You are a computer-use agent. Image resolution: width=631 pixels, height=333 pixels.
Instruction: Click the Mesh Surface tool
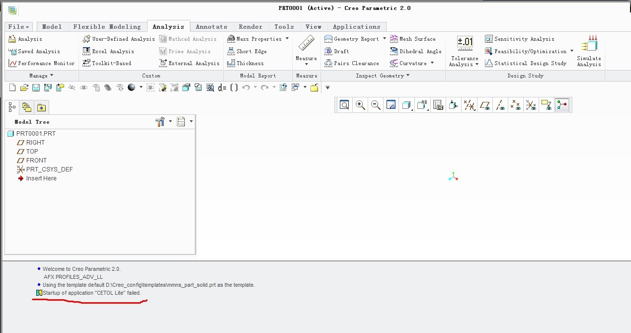click(x=413, y=39)
